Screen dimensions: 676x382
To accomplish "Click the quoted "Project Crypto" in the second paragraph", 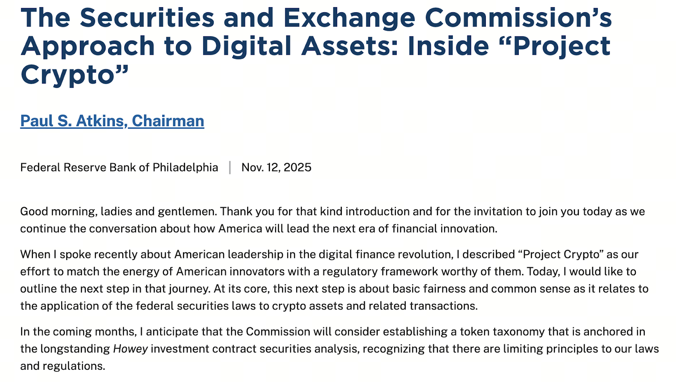I will click(x=562, y=255).
